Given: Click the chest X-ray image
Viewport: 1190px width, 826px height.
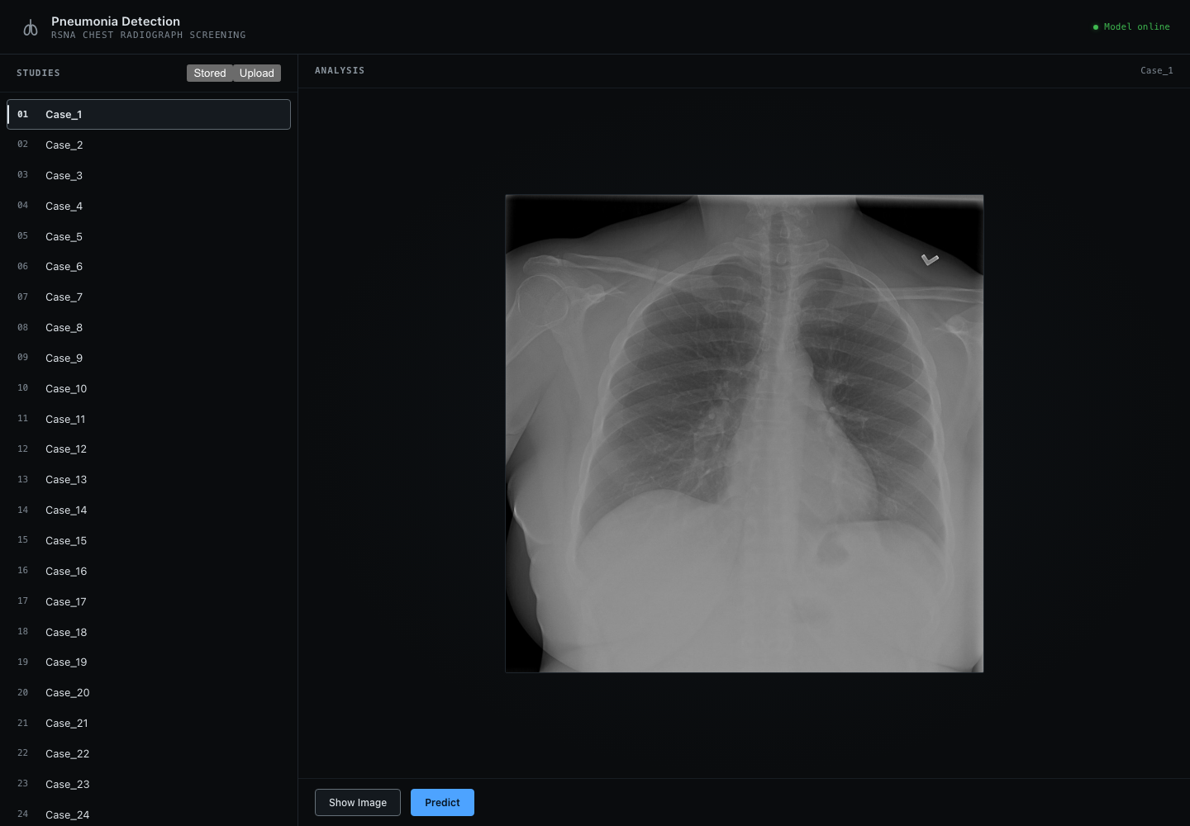Looking at the screenshot, I should click(745, 434).
